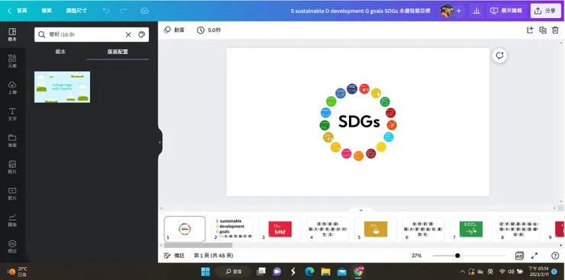Screen dimensions: 565x280
Task: Open the Photos (照片) sidebar panel
Action: [12, 167]
